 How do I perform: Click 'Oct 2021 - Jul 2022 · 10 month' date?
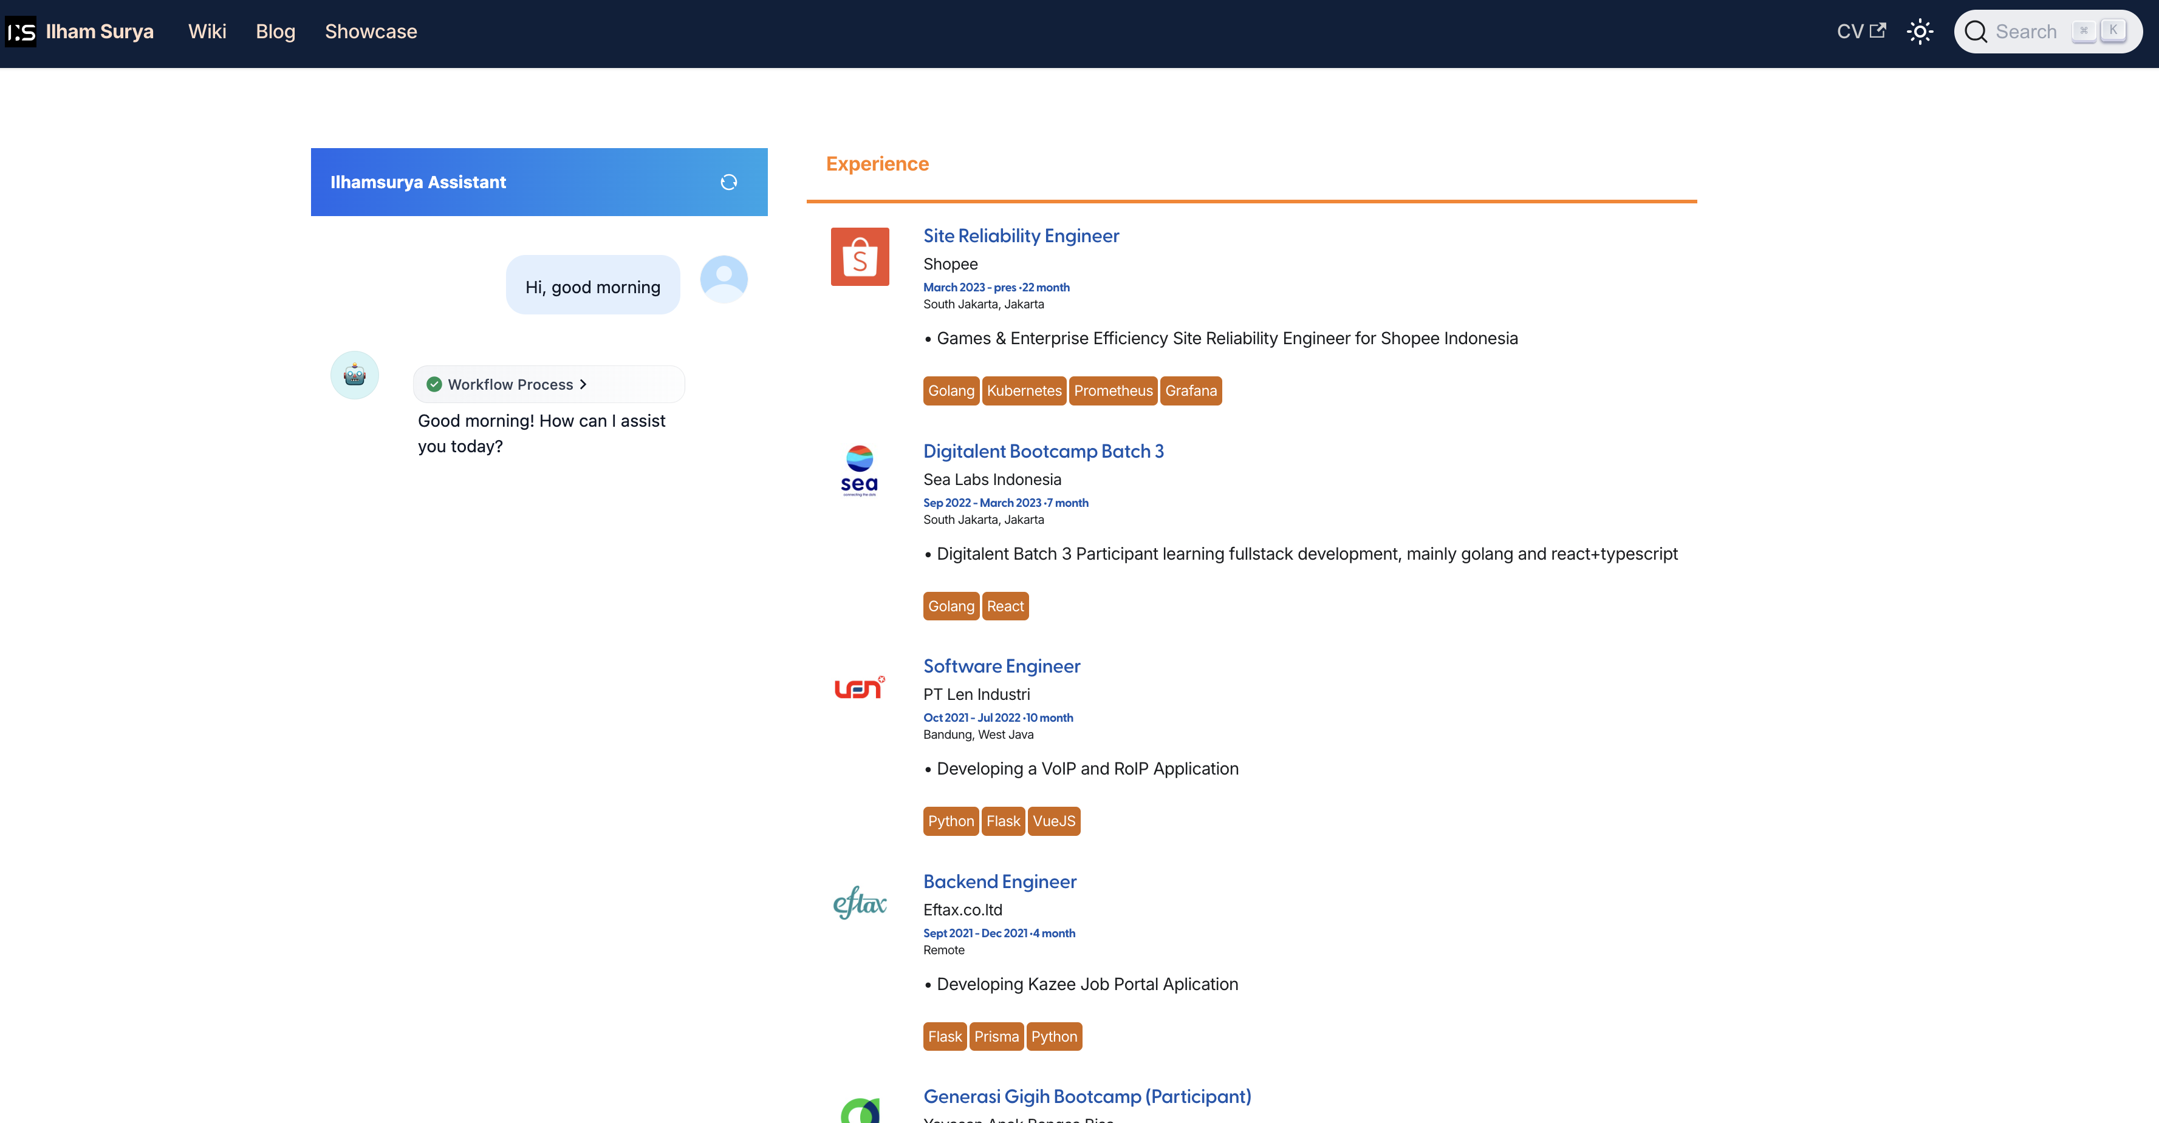[998, 719]
